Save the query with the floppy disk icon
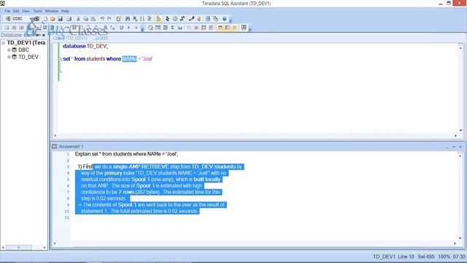This screenshot has height=263, width=467. pyautogui.click(x=60, y=19)
